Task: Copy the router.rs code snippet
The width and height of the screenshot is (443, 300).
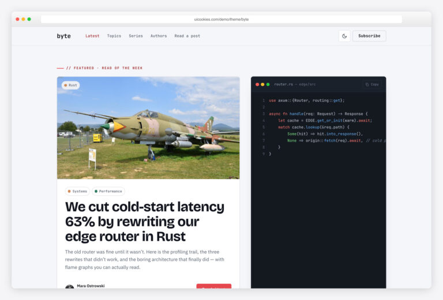Action: (x=372, y=84)
